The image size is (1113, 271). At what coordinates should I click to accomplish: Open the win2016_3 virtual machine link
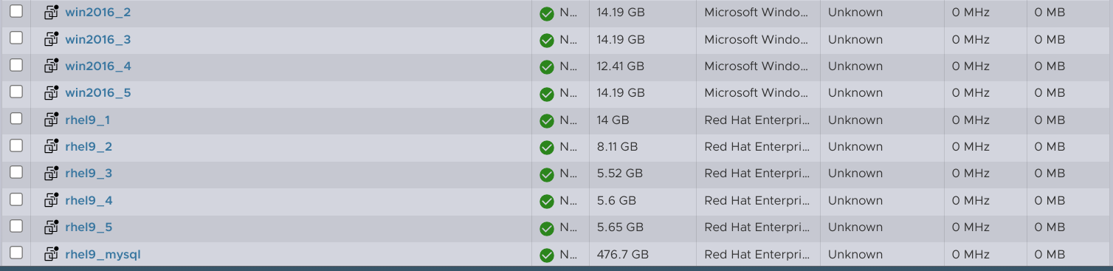click(98, 39)
